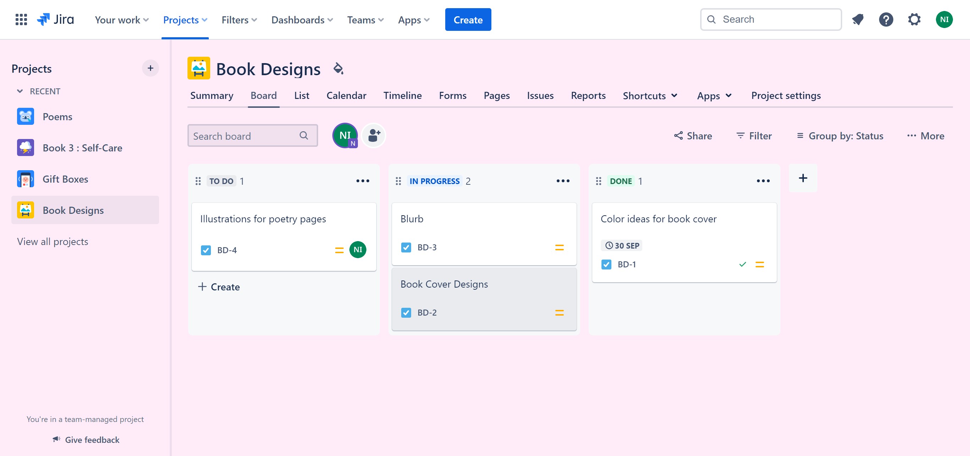Click the BD-1 task type checkbox icon
Screen dimensions: 970x456
[x=606, y=265]
